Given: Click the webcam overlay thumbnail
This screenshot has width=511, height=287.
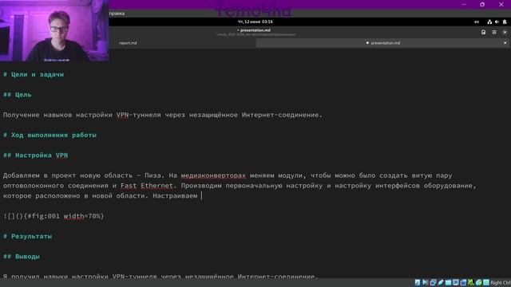Looking at the screenshot, I should [54, 30].
